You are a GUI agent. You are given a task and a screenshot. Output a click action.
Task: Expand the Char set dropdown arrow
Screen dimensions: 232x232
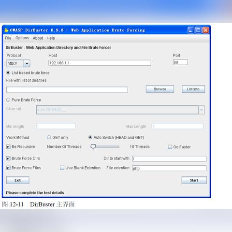click(x=202, y=110)
